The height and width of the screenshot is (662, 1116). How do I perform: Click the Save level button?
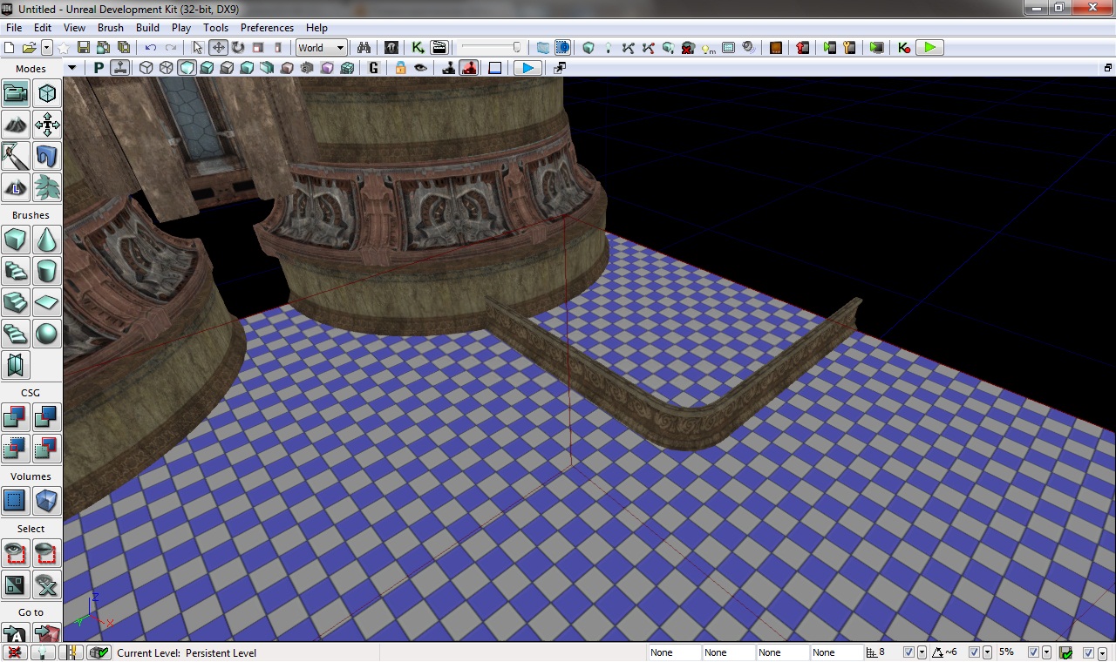point(84,48)
